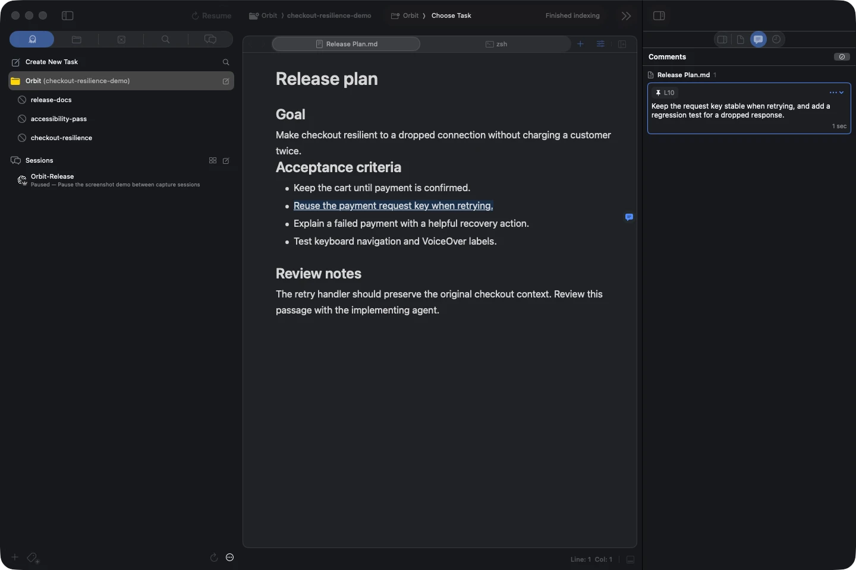Toggle the right inspector panel icon
Viewport: 856px width, 570px height.
click(x=659, y=15)
